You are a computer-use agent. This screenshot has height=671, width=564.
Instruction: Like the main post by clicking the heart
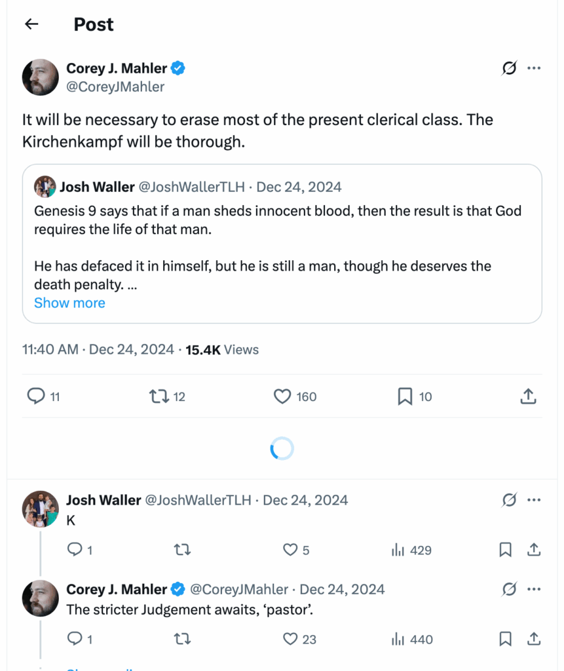pos(282,396)
